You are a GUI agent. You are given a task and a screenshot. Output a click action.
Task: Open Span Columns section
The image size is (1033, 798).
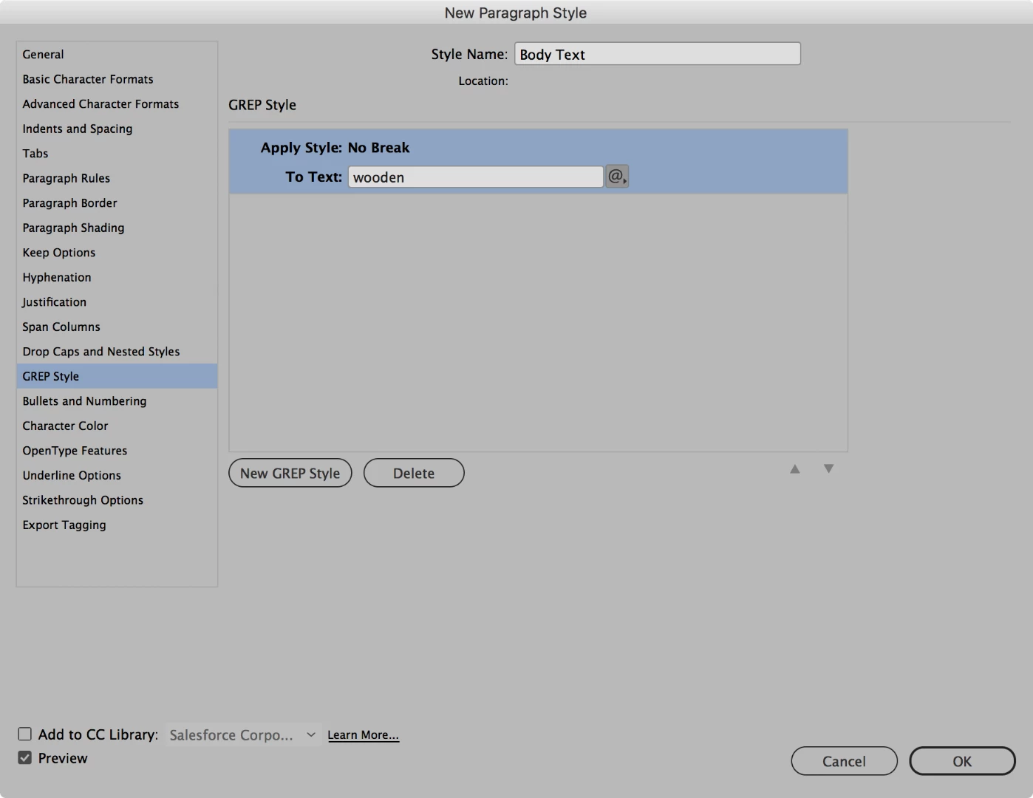[117, 327]
